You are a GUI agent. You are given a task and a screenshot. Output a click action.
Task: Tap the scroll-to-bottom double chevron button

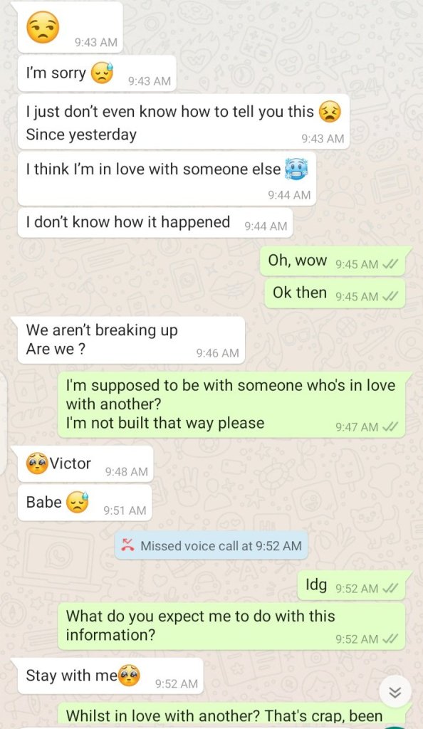395,693
